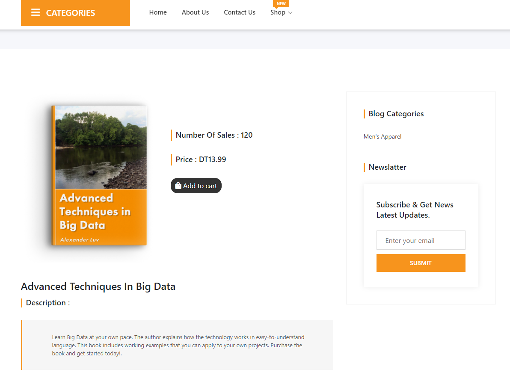The height and width of the screenshot is (387, 510).
Task: Open the Men's Apparel blog category
Action: (382, 136)
